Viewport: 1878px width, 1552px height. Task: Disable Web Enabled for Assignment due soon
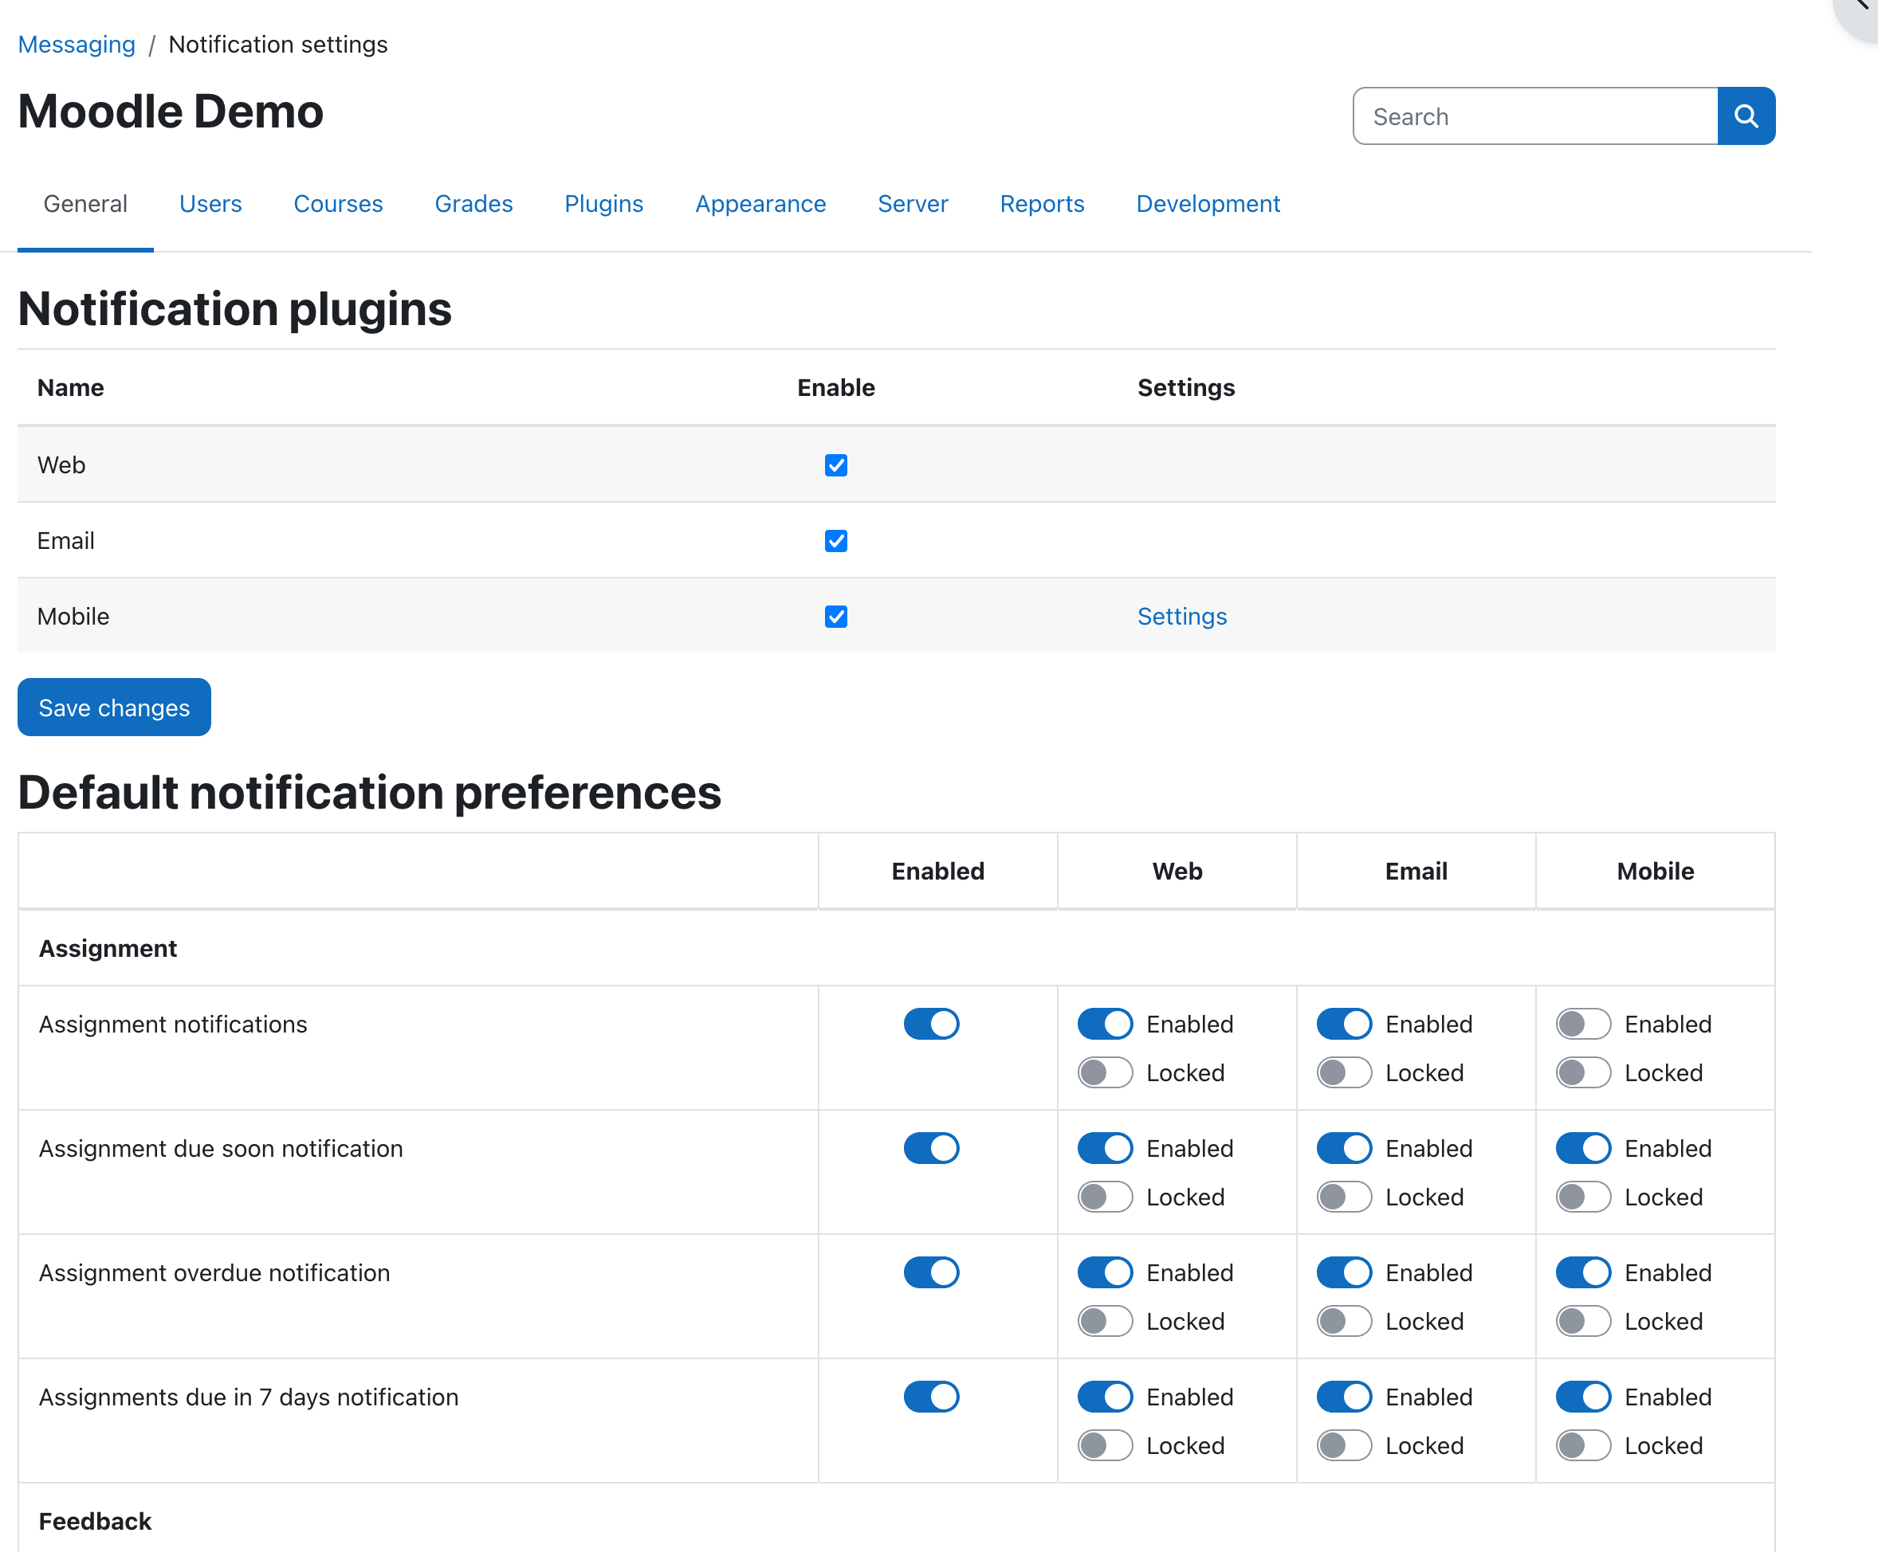tap(1106, 1148)
